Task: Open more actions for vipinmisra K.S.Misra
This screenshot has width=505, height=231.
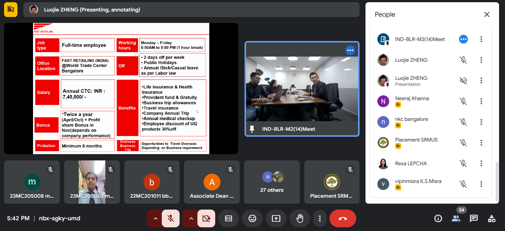Action: tap(481, 184)
